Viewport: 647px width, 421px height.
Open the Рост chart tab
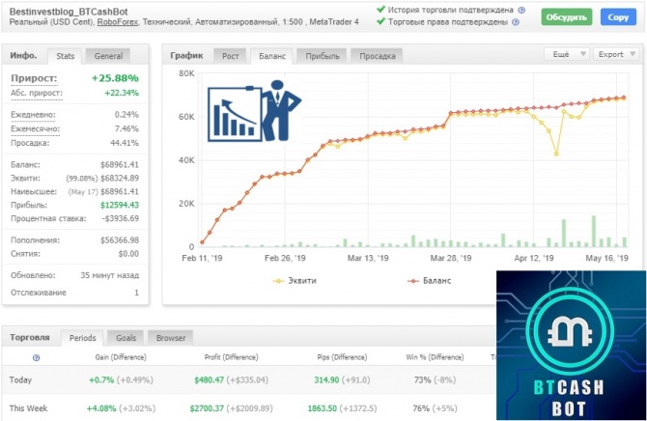click(x=230, y=56)
